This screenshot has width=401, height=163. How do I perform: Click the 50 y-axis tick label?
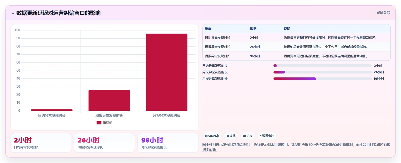click(x=18, y=71)
